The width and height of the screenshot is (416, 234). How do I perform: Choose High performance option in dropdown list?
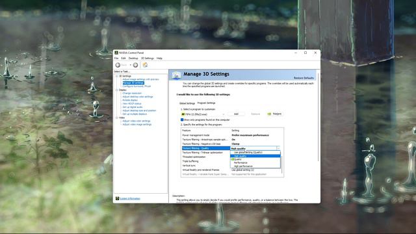(255, 166)
